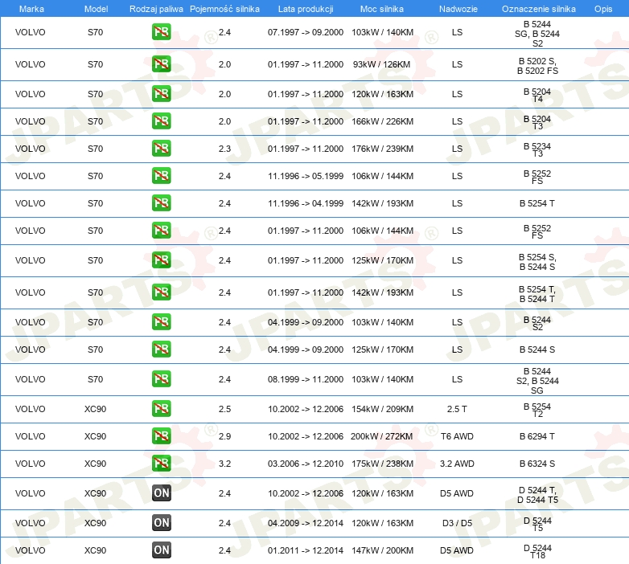Select the Lata produkcji column header
629x564 pixels.
[305, 8]
